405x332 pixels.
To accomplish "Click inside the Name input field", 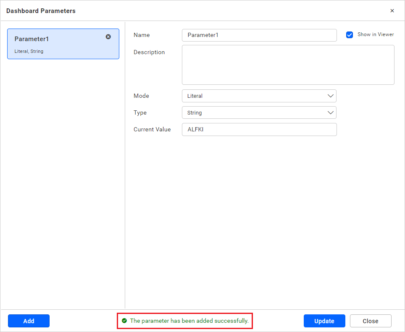I will [x=259, y=35].
